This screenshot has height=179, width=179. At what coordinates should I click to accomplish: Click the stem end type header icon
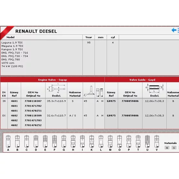100,93
